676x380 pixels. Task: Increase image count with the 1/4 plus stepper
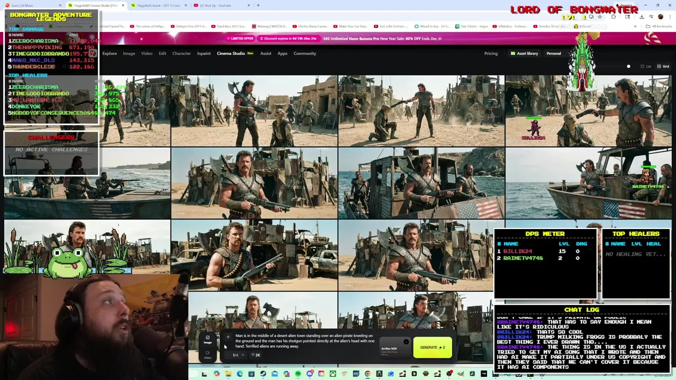tap(242, 355)
